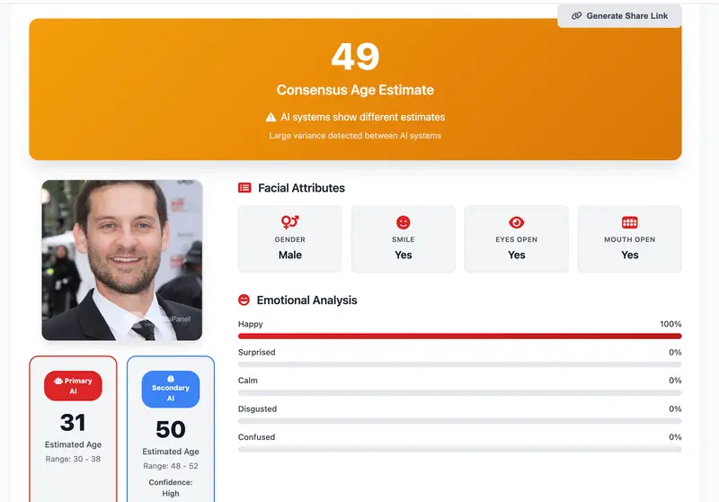The image size is (719, 502).
Task: Select the red Primary AI badge
Action: tap(73, 386)
